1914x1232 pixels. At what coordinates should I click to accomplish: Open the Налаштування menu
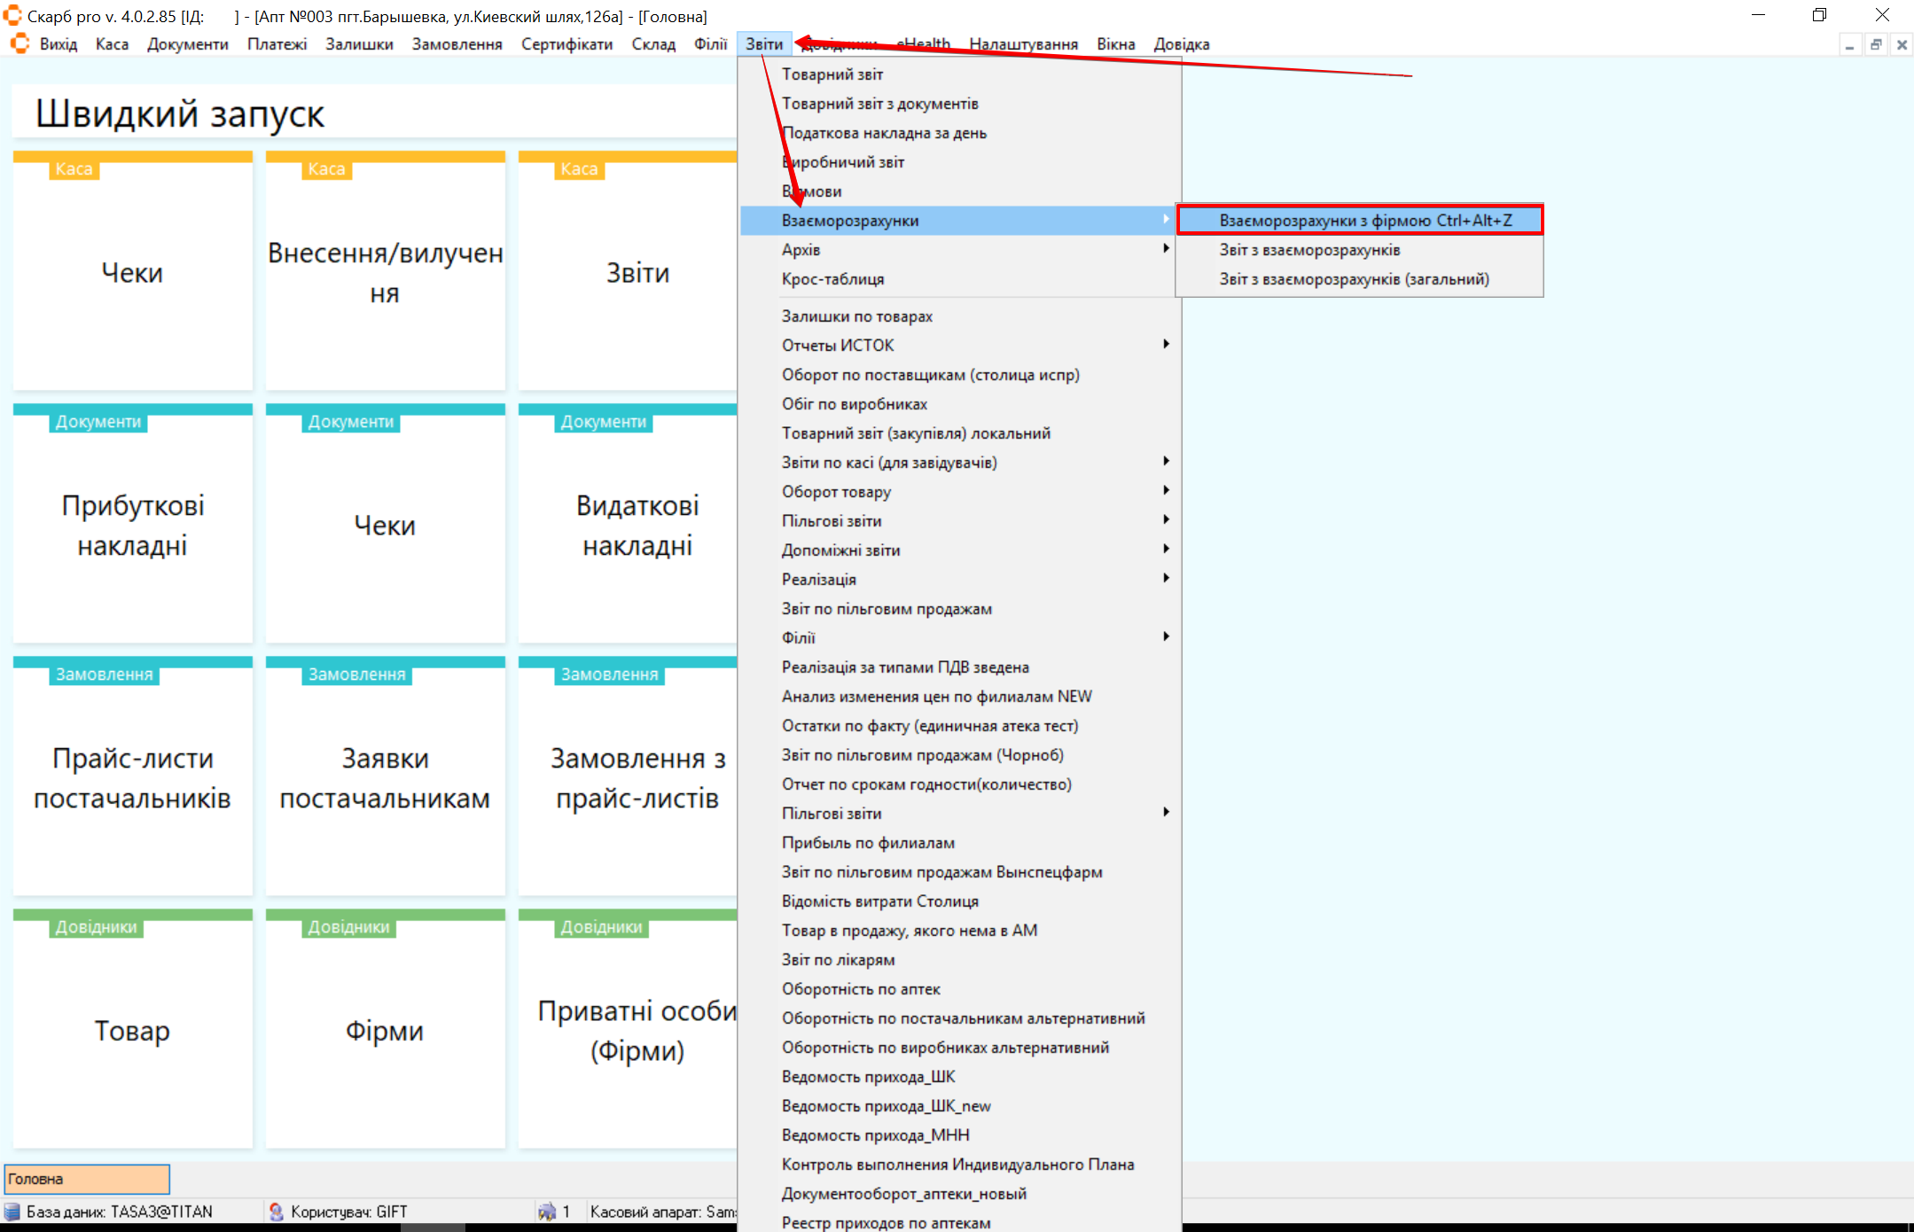1023,44
